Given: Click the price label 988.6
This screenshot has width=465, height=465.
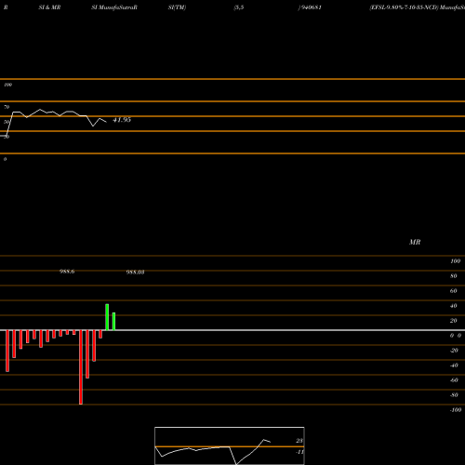Looking at the screenshot, I should tap(67, 272).
